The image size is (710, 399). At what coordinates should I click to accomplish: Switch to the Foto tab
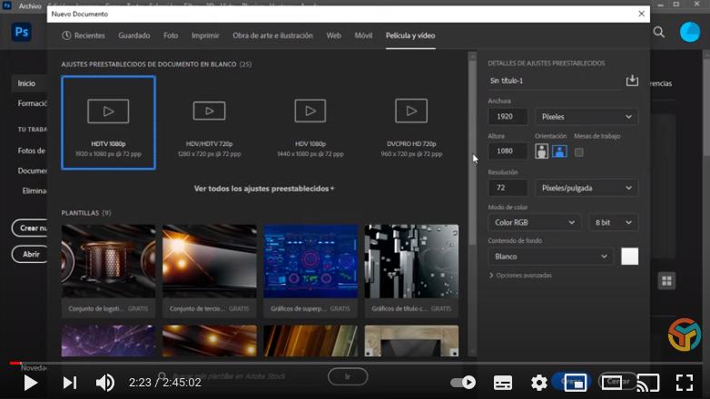click(x=171, y=35)
